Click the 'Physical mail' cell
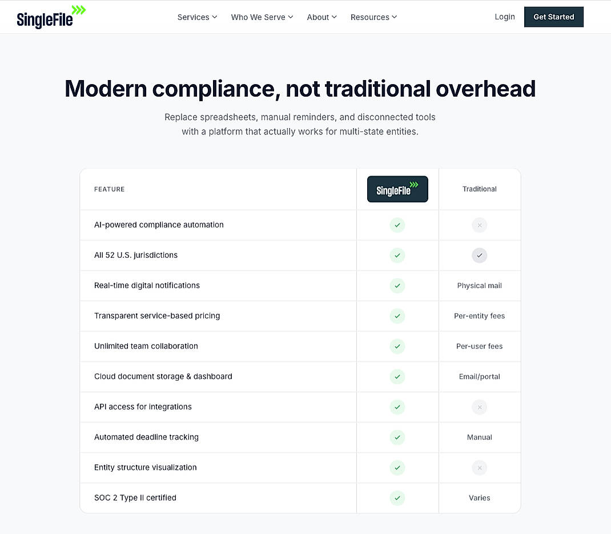Screen dimensions: 611x534 pyautogui.click(x=479, y=285)
